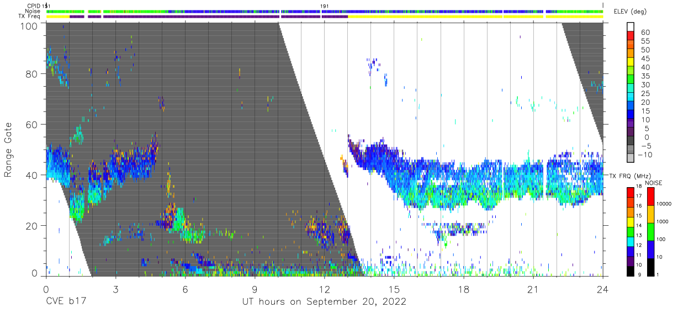The height and width of the screenshot is (313, 678).
Task: Select the green segment of TX FRQ bar
Action: (x=631, y=232)
